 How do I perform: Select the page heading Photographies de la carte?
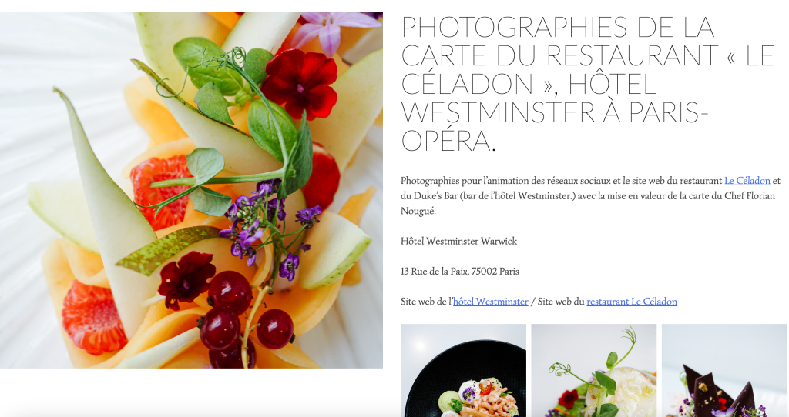click(588, 84)
